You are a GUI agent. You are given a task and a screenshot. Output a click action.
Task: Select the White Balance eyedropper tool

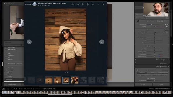pyautogui.click(x=138, y=22)
